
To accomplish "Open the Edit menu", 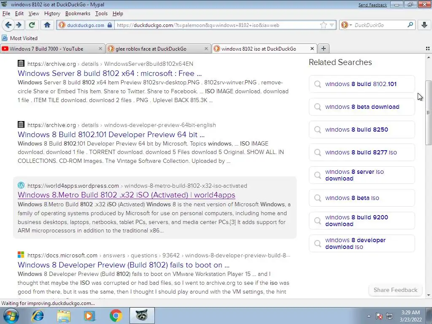I will [19, 13].
